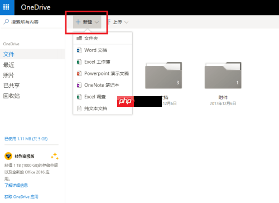Click the small OneDrive label in the sidebar

tap(11, 44)
